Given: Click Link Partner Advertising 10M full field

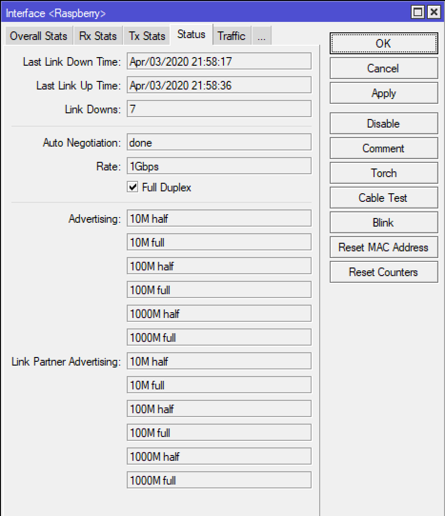Looking at the screenshot, I should 219,385.
